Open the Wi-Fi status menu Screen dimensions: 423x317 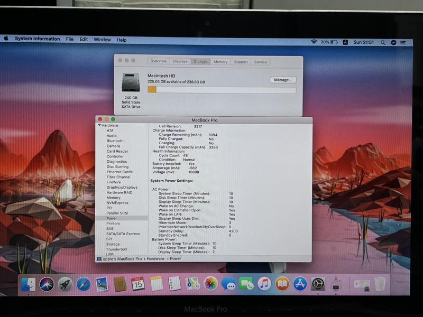(314, 42)
